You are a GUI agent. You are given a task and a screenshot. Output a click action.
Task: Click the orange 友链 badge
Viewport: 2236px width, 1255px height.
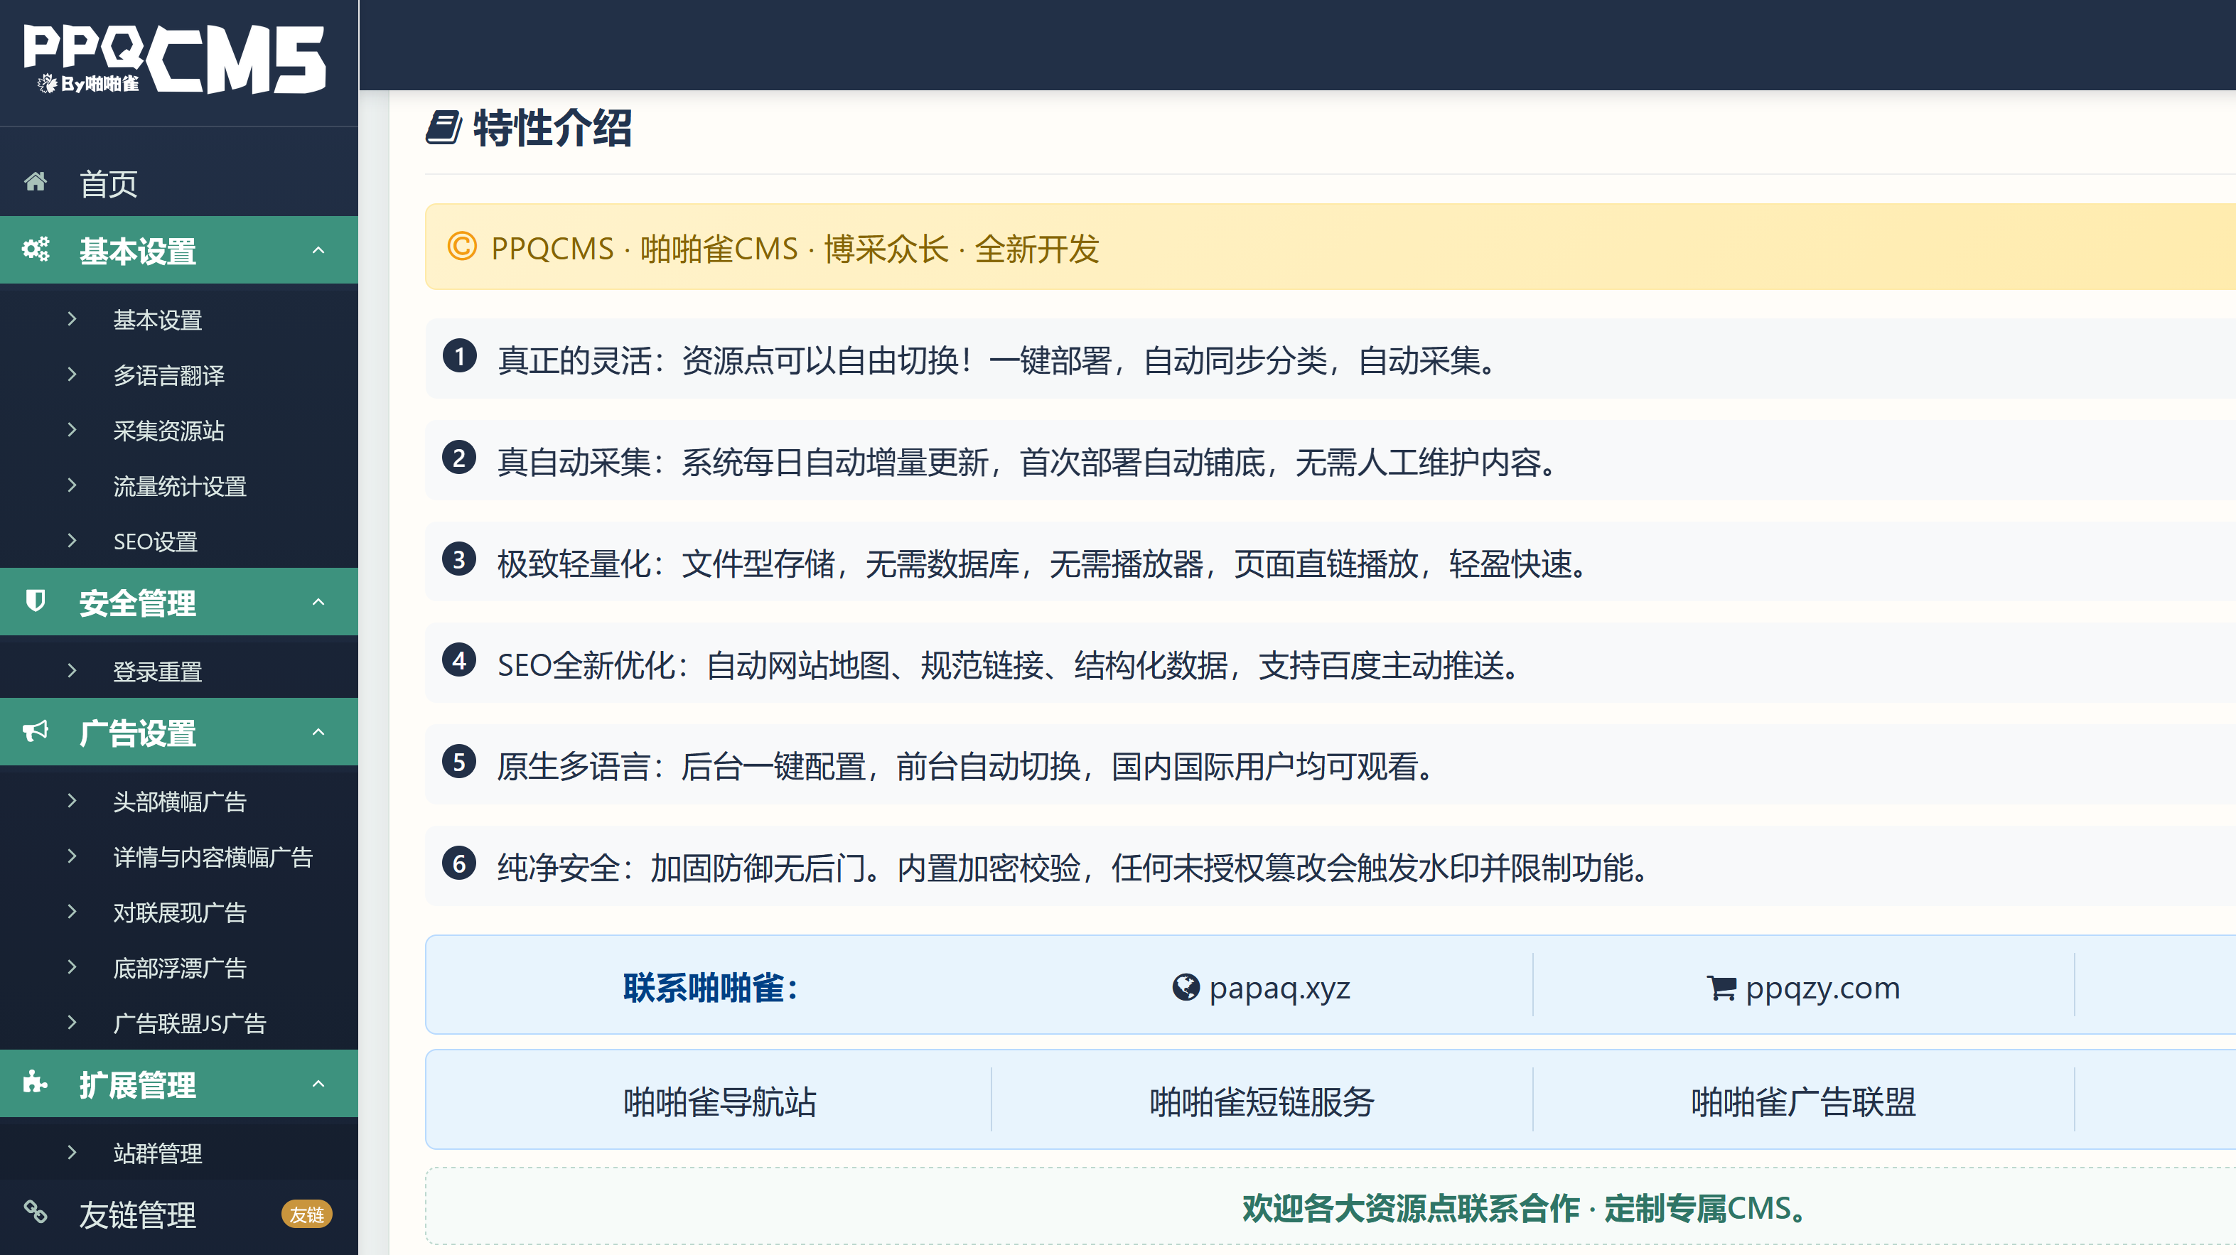[306, 1214]
